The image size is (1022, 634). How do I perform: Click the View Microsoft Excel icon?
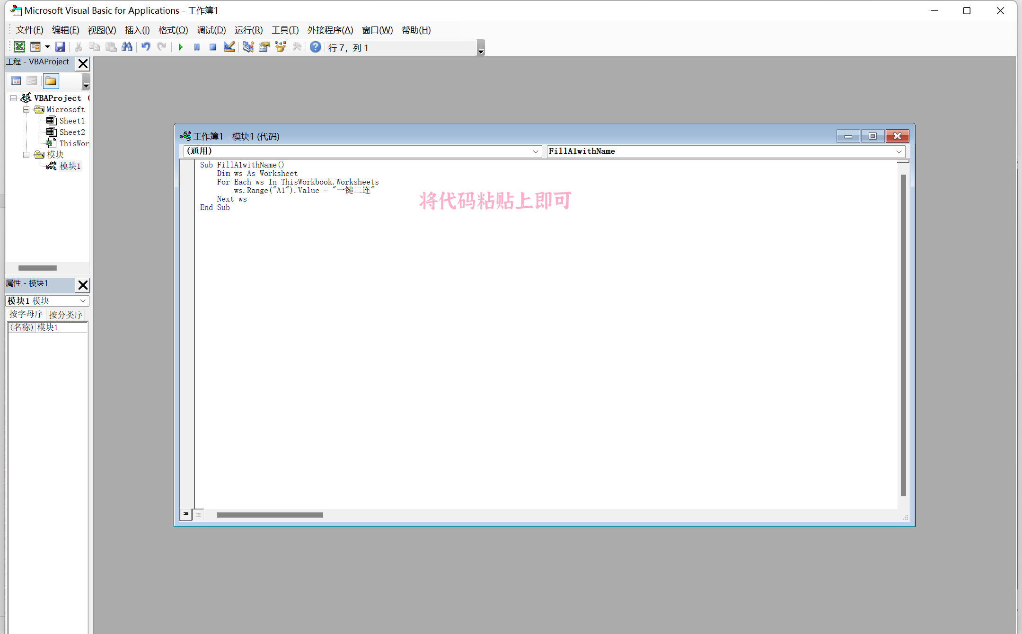pyautogui.click(x=19, y=47)
